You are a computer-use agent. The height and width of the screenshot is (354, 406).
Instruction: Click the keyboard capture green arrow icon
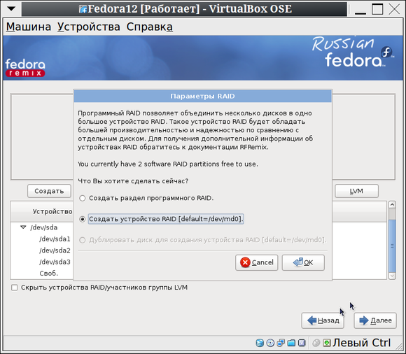point(326,343)
